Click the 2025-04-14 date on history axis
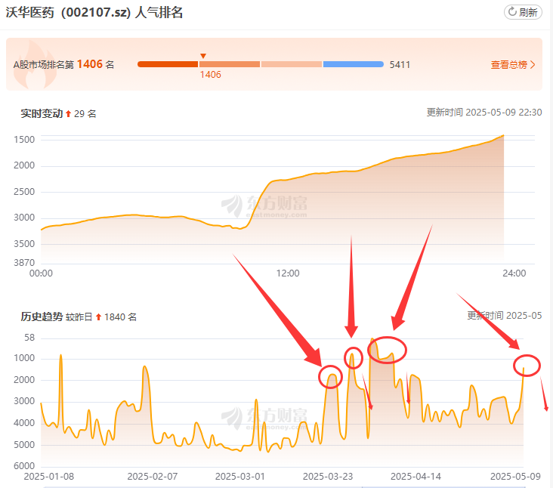This screenshot has height=488, width=553. (416, 477)
